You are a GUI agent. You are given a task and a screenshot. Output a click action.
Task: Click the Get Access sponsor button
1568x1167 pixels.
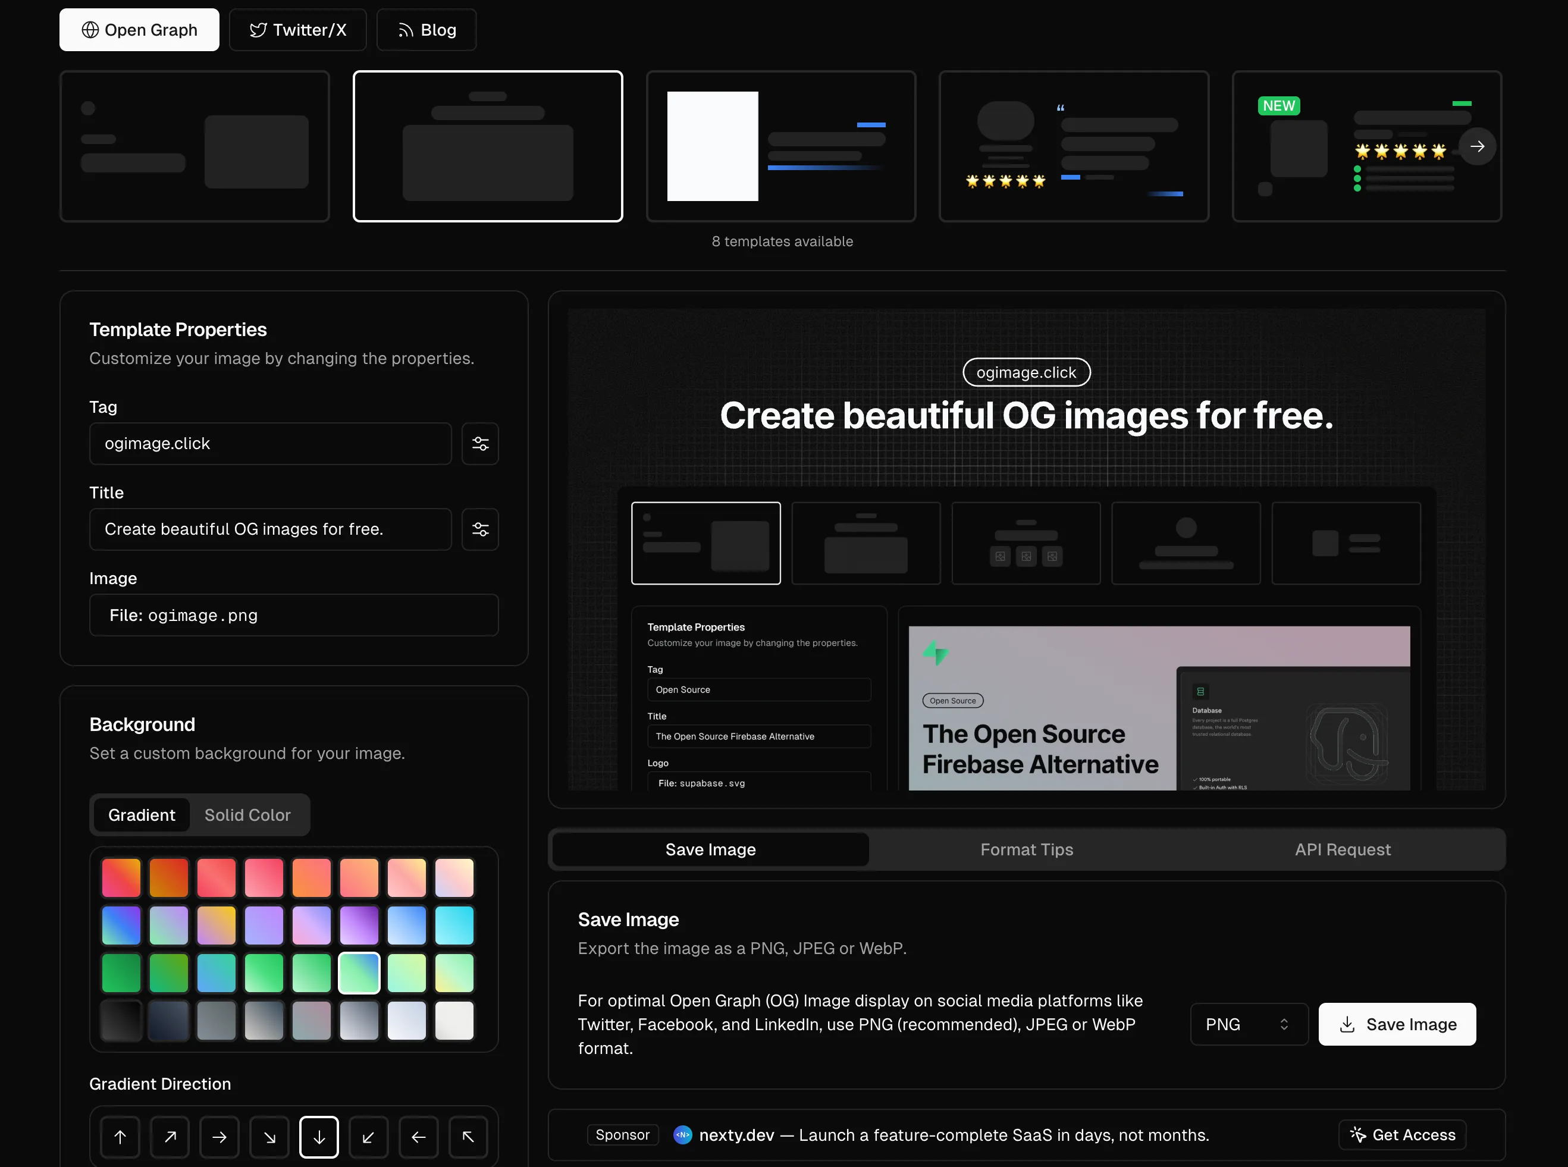tap(1402, 1134)
